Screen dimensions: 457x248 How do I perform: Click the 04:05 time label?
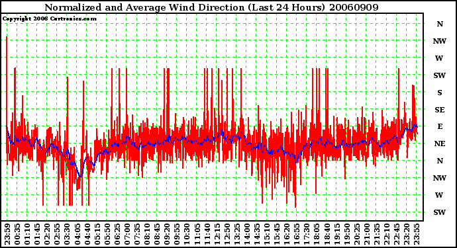77,234
